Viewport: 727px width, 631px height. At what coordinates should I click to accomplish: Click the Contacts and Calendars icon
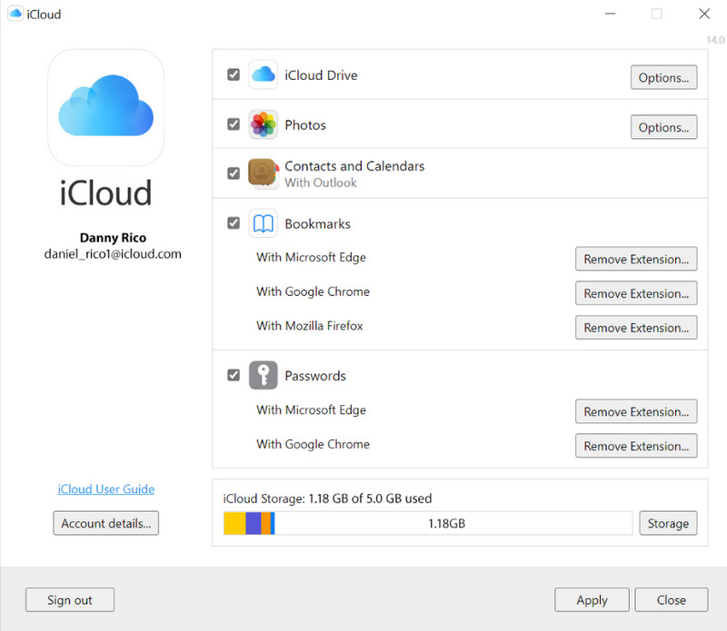pyautogui.click(x=263, y=173)
